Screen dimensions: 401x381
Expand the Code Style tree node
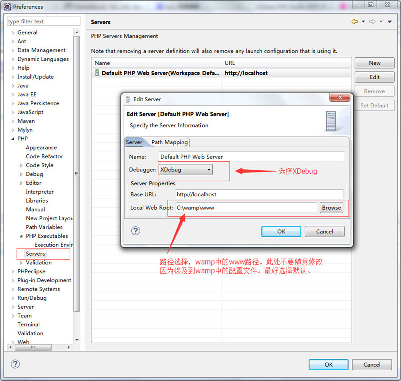click(21, 166)
